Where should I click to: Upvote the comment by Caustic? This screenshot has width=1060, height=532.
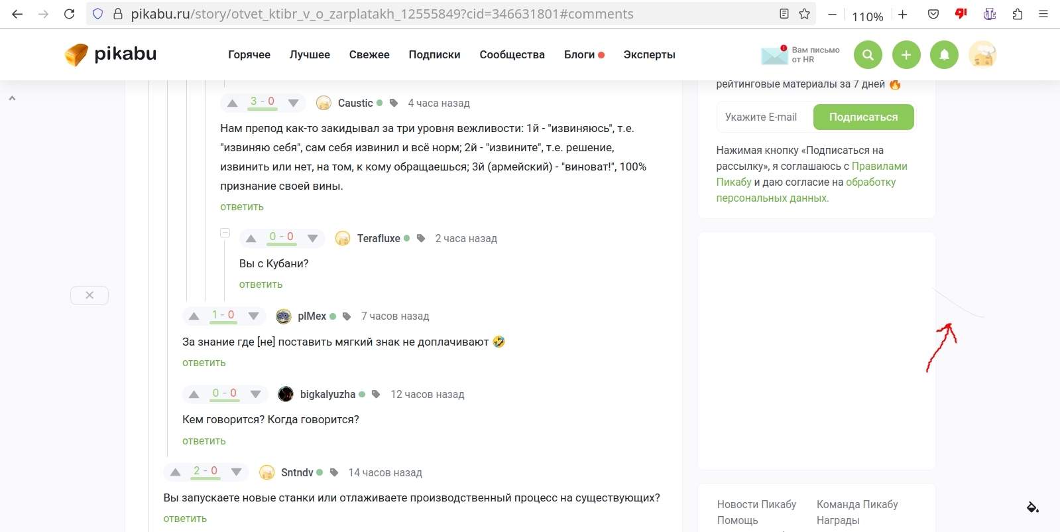point(232,103)
